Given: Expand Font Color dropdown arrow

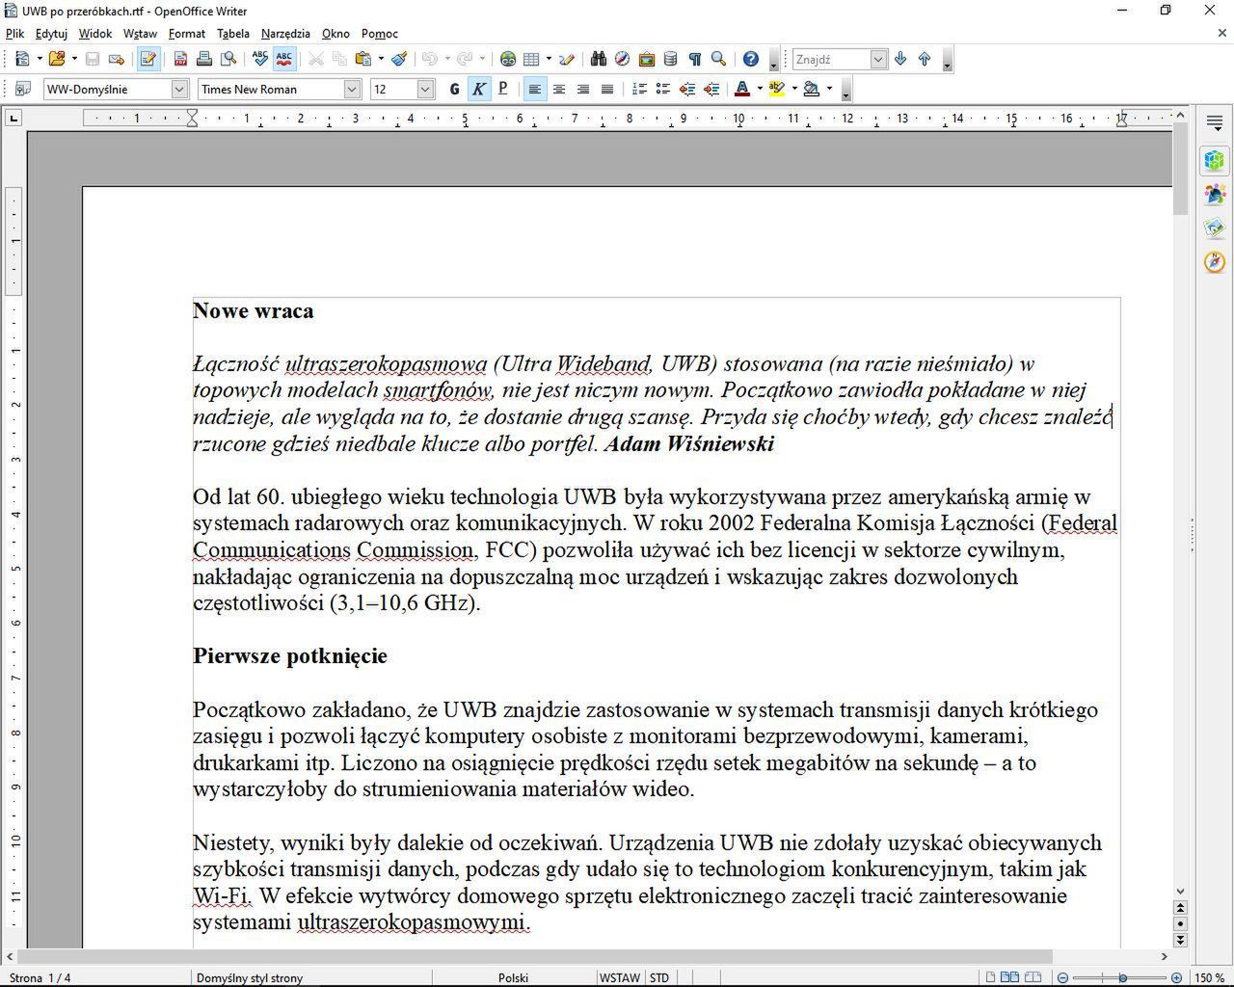Looking at the screenshot, I should click(x=760, y=89).
